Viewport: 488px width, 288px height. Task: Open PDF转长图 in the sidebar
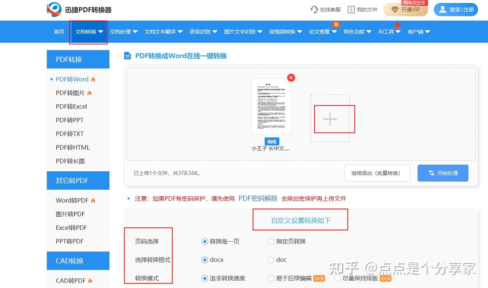pos(70,161)
